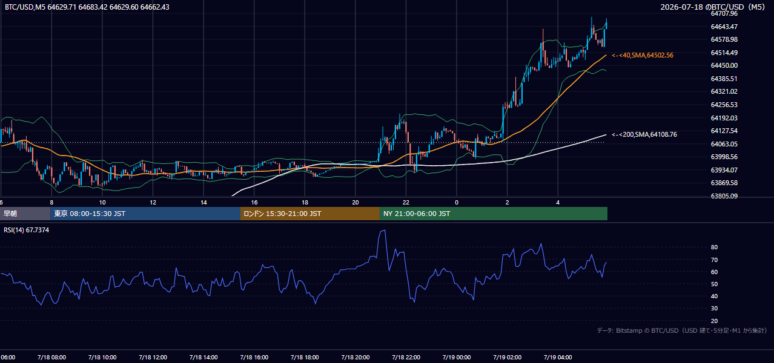Viewport: 774px width, 363px height.
Task: Click hour label 20 under price chart
Action: [x=356, y=203]
